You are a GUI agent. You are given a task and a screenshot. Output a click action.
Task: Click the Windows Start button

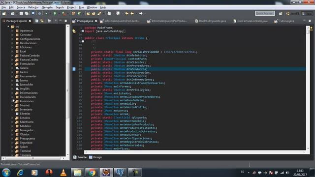(6, 173)
